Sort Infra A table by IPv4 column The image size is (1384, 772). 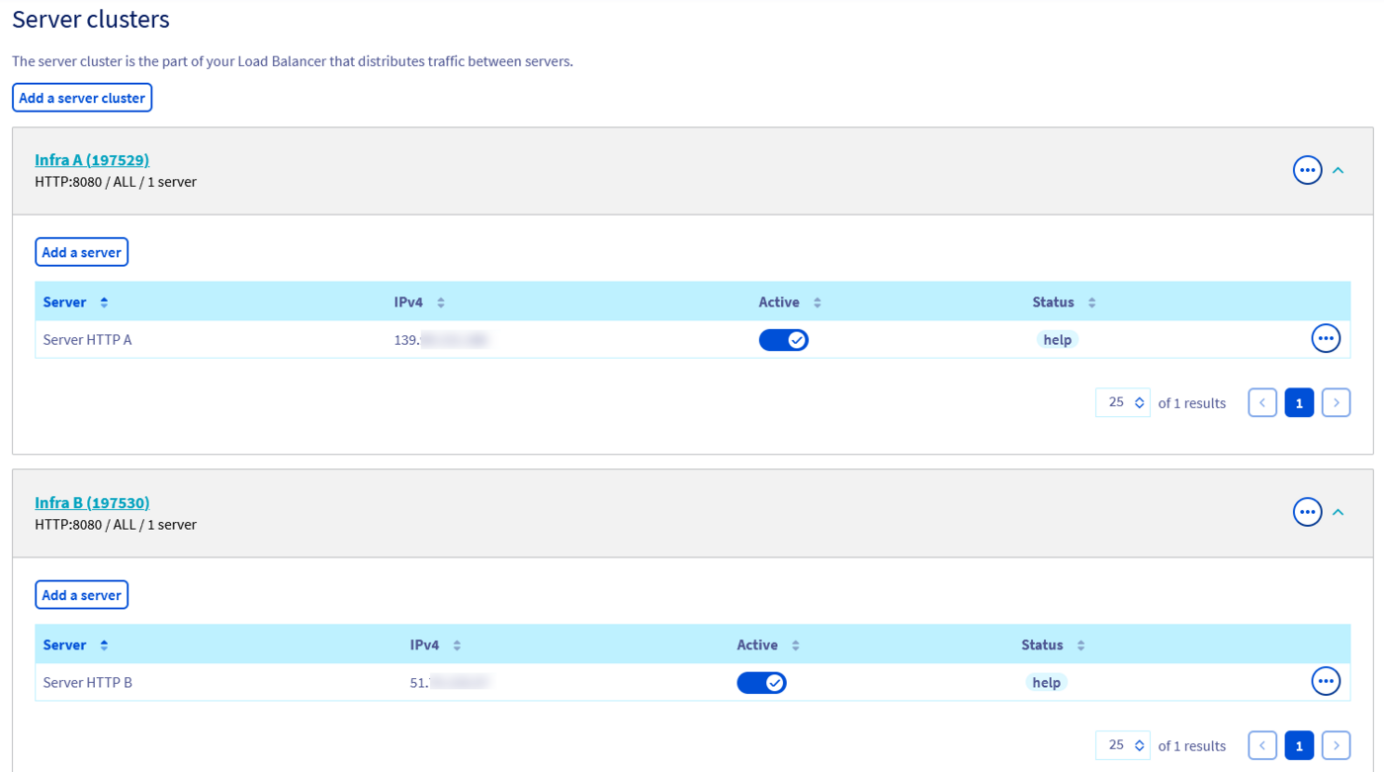[441, 302]
